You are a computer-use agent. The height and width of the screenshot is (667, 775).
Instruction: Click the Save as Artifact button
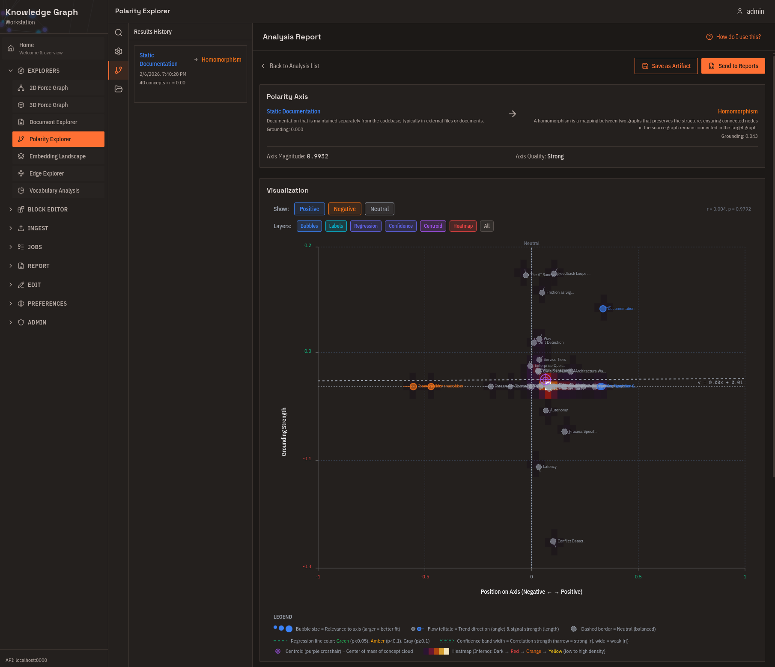click(666, 66)
